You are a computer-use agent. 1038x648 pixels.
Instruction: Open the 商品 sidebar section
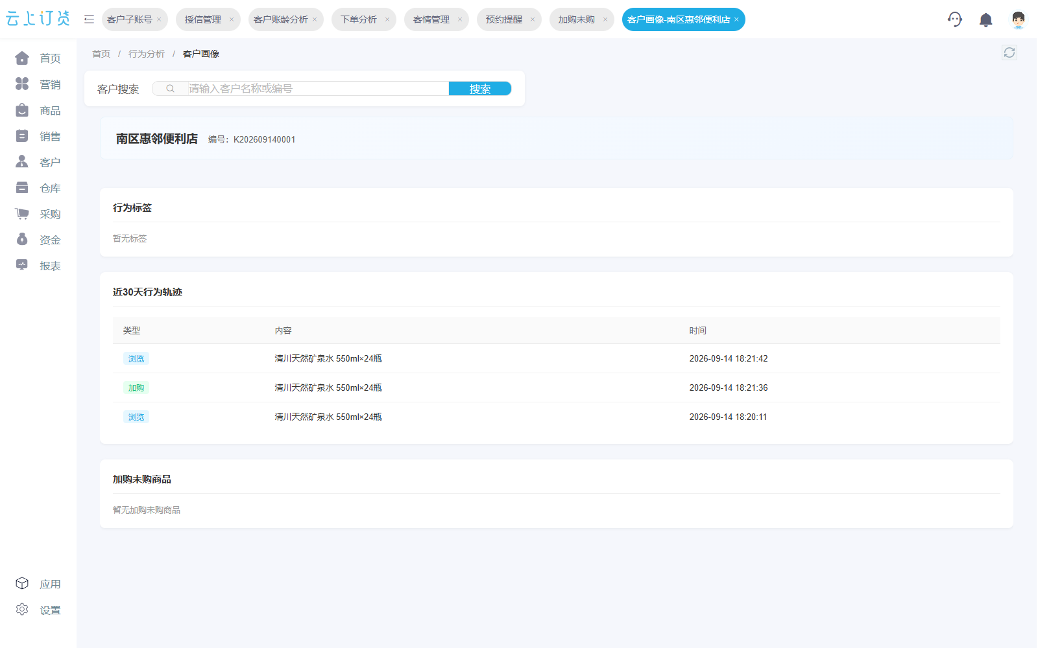tap(38, 110)
